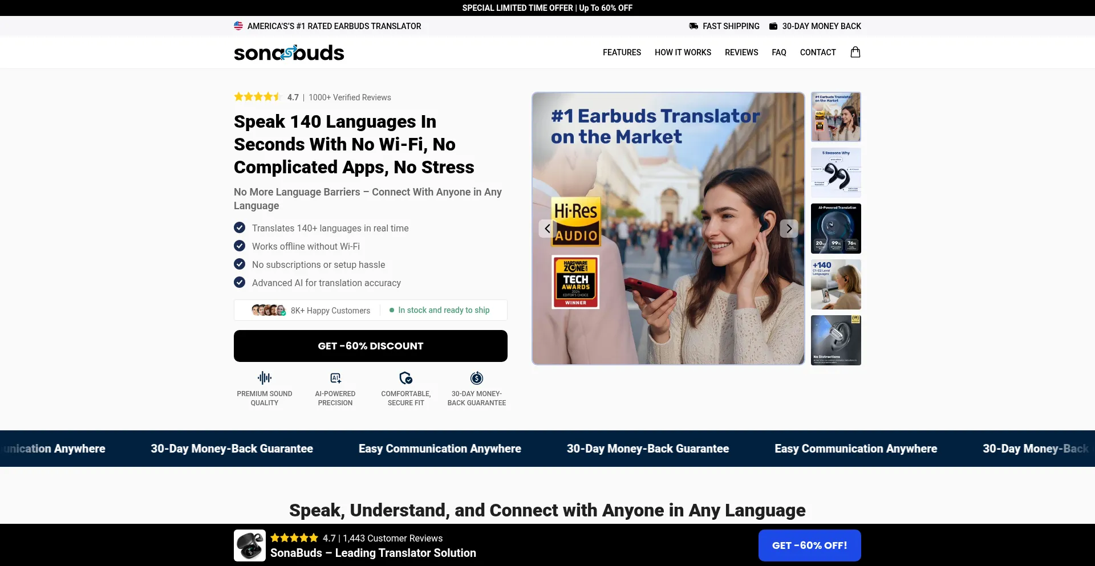The image size is (1095, 566).
Task: Click '8K+ Happy Customers' text
Action: point(330,311)
